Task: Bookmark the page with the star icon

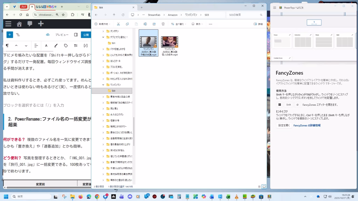Action: click(63, 15)
